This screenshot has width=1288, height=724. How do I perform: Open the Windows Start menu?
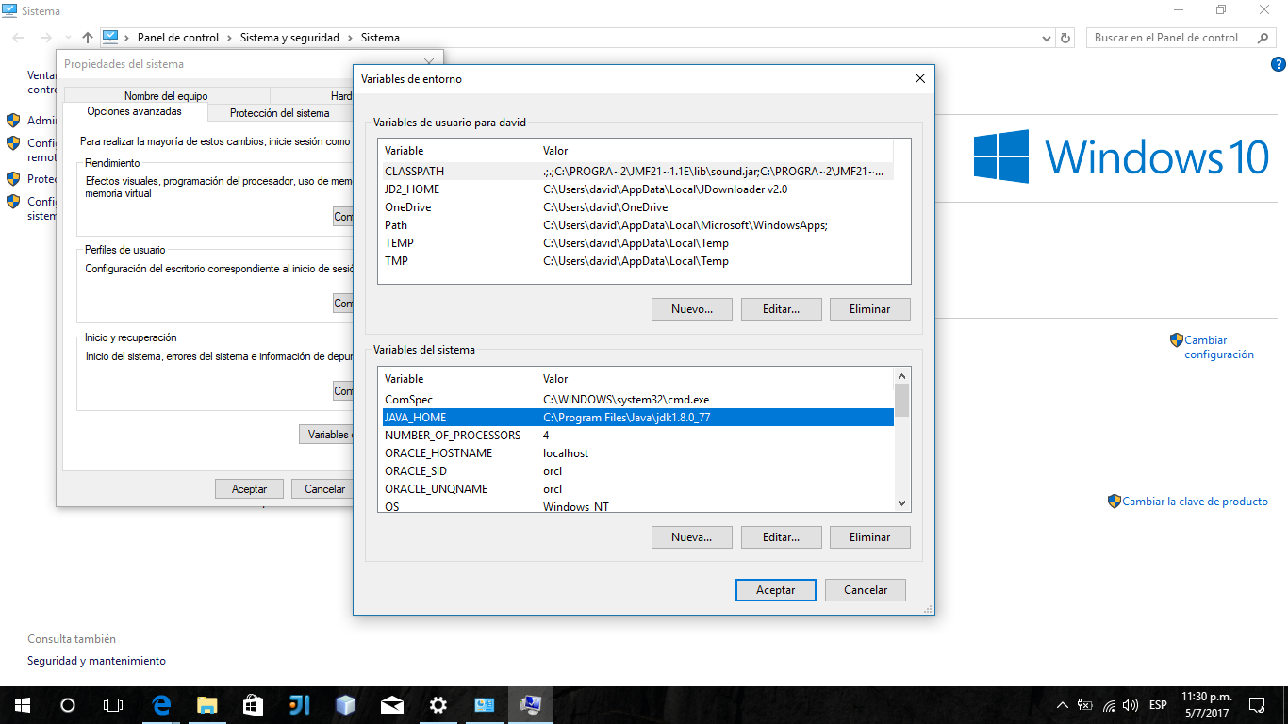(22, 704)
